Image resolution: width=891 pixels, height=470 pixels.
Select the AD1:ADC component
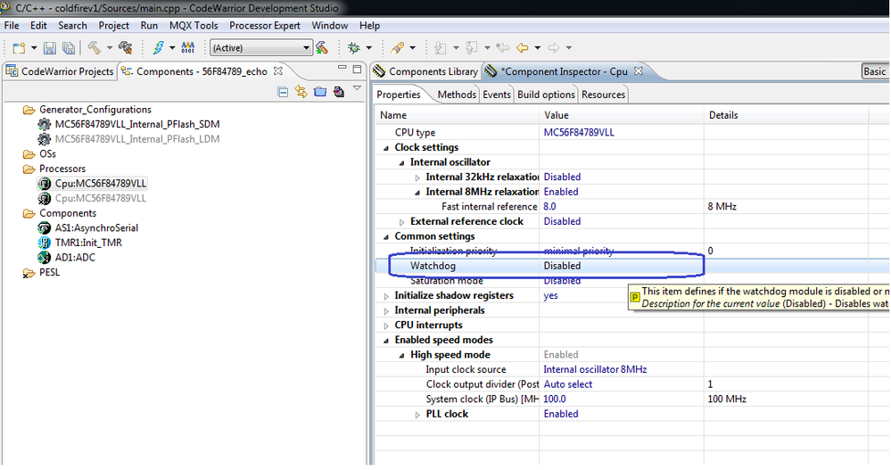(75, 258)
